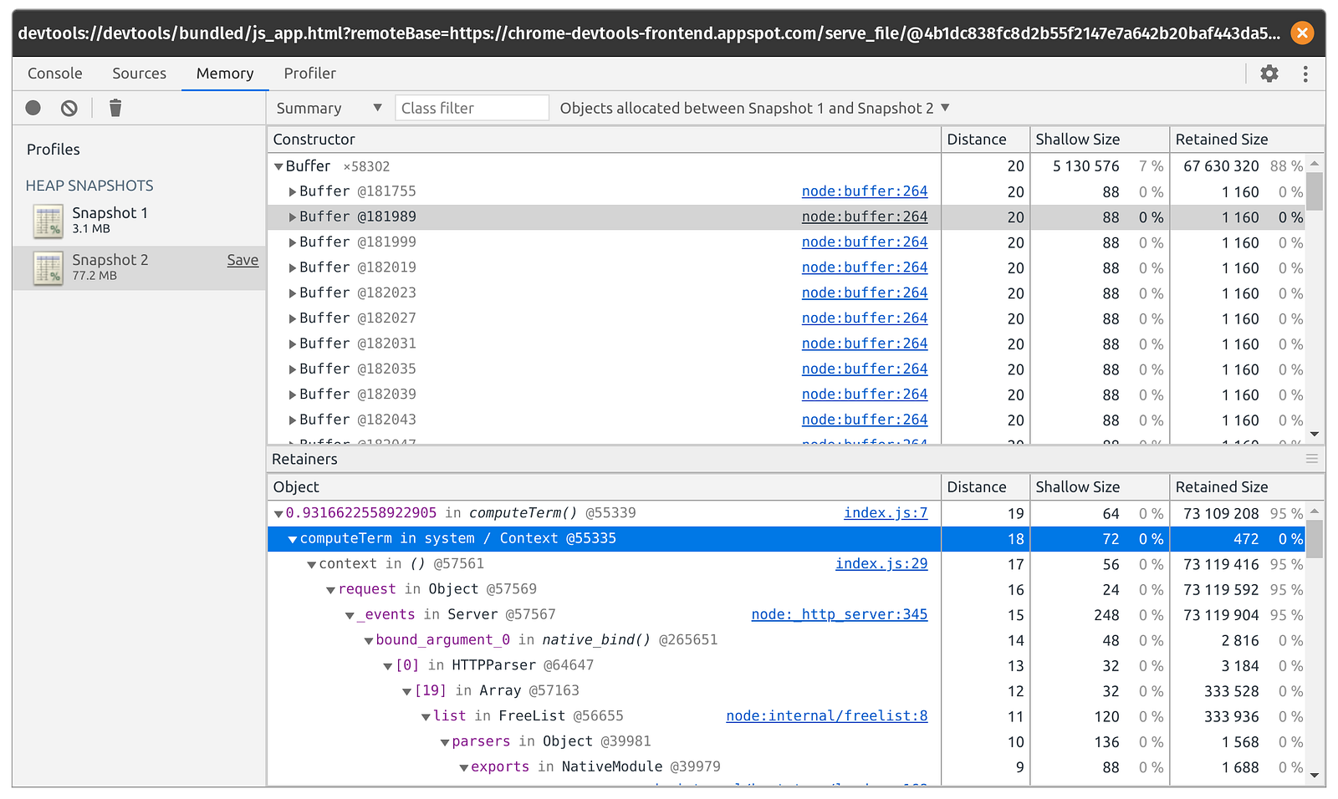1338x799 pixels.
Task: Open the snapshot allocation range dropdown
Action: (755, 108)
